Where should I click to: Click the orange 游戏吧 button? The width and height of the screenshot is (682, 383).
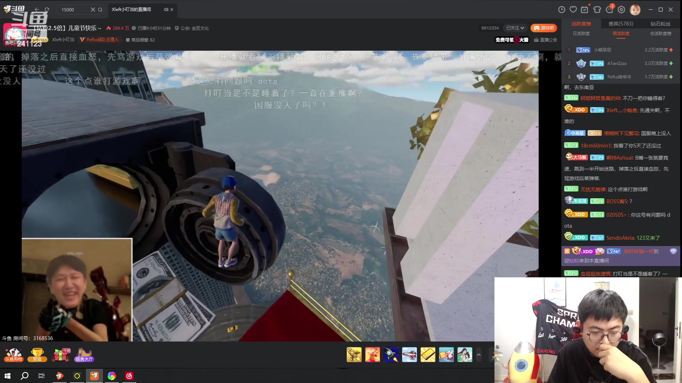543,28
